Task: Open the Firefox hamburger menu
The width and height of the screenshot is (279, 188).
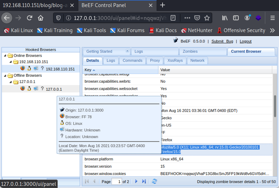Action: click(273, 18)
